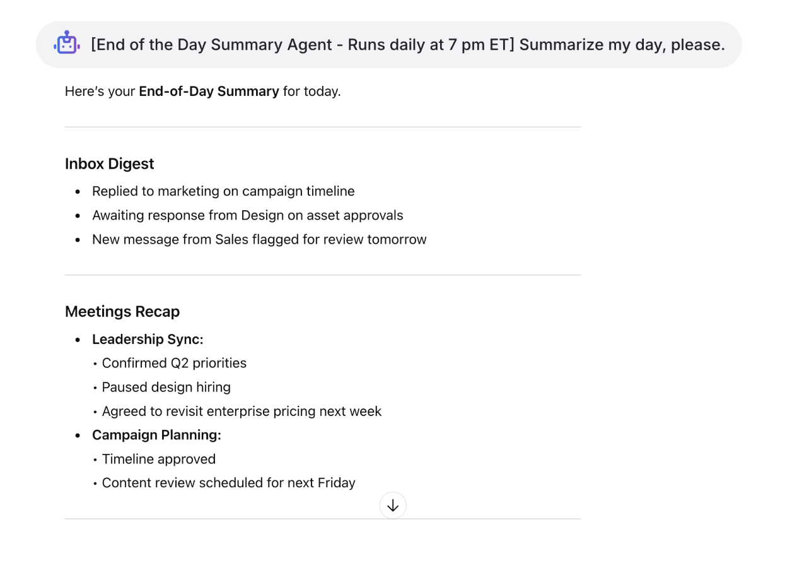
Task: Click the bullet before Leadership Sync
Action: [x=78, y=340]
